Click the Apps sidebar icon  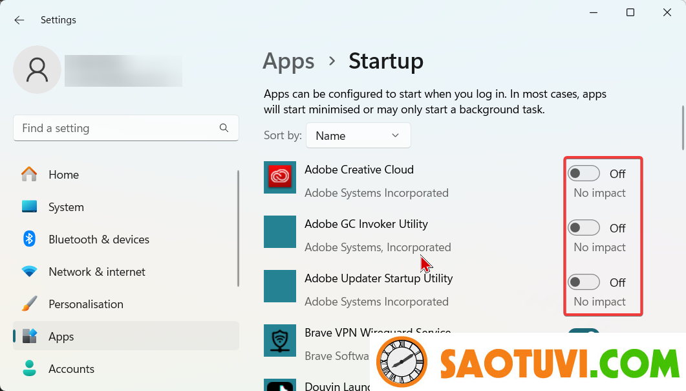(29, 336)
